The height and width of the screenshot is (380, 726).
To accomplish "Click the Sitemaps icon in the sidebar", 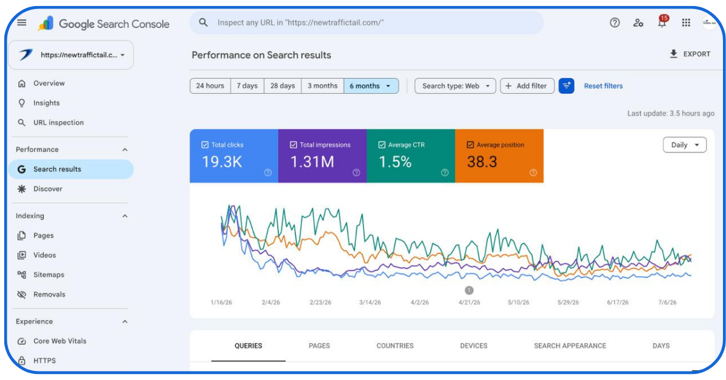I will pos(22,275).
